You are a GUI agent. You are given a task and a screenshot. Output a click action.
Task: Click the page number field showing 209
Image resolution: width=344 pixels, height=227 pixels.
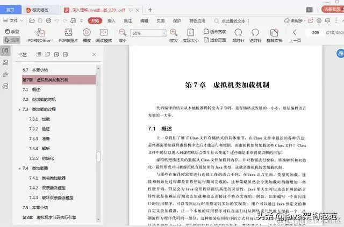coord(316,33)
